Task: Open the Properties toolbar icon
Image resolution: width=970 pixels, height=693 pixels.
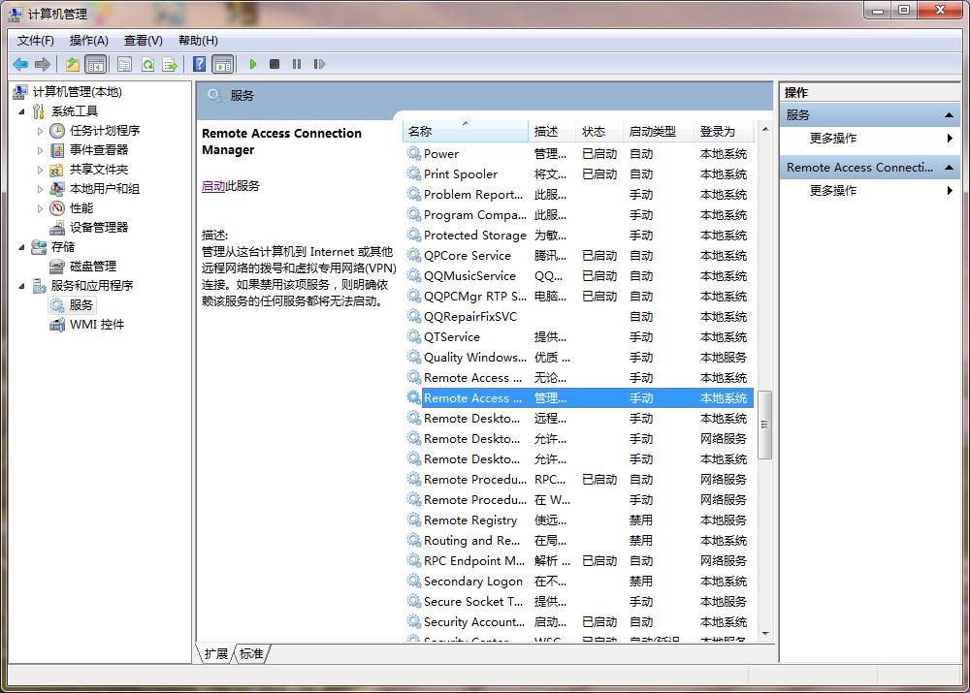Action: (x=125, y=64)
